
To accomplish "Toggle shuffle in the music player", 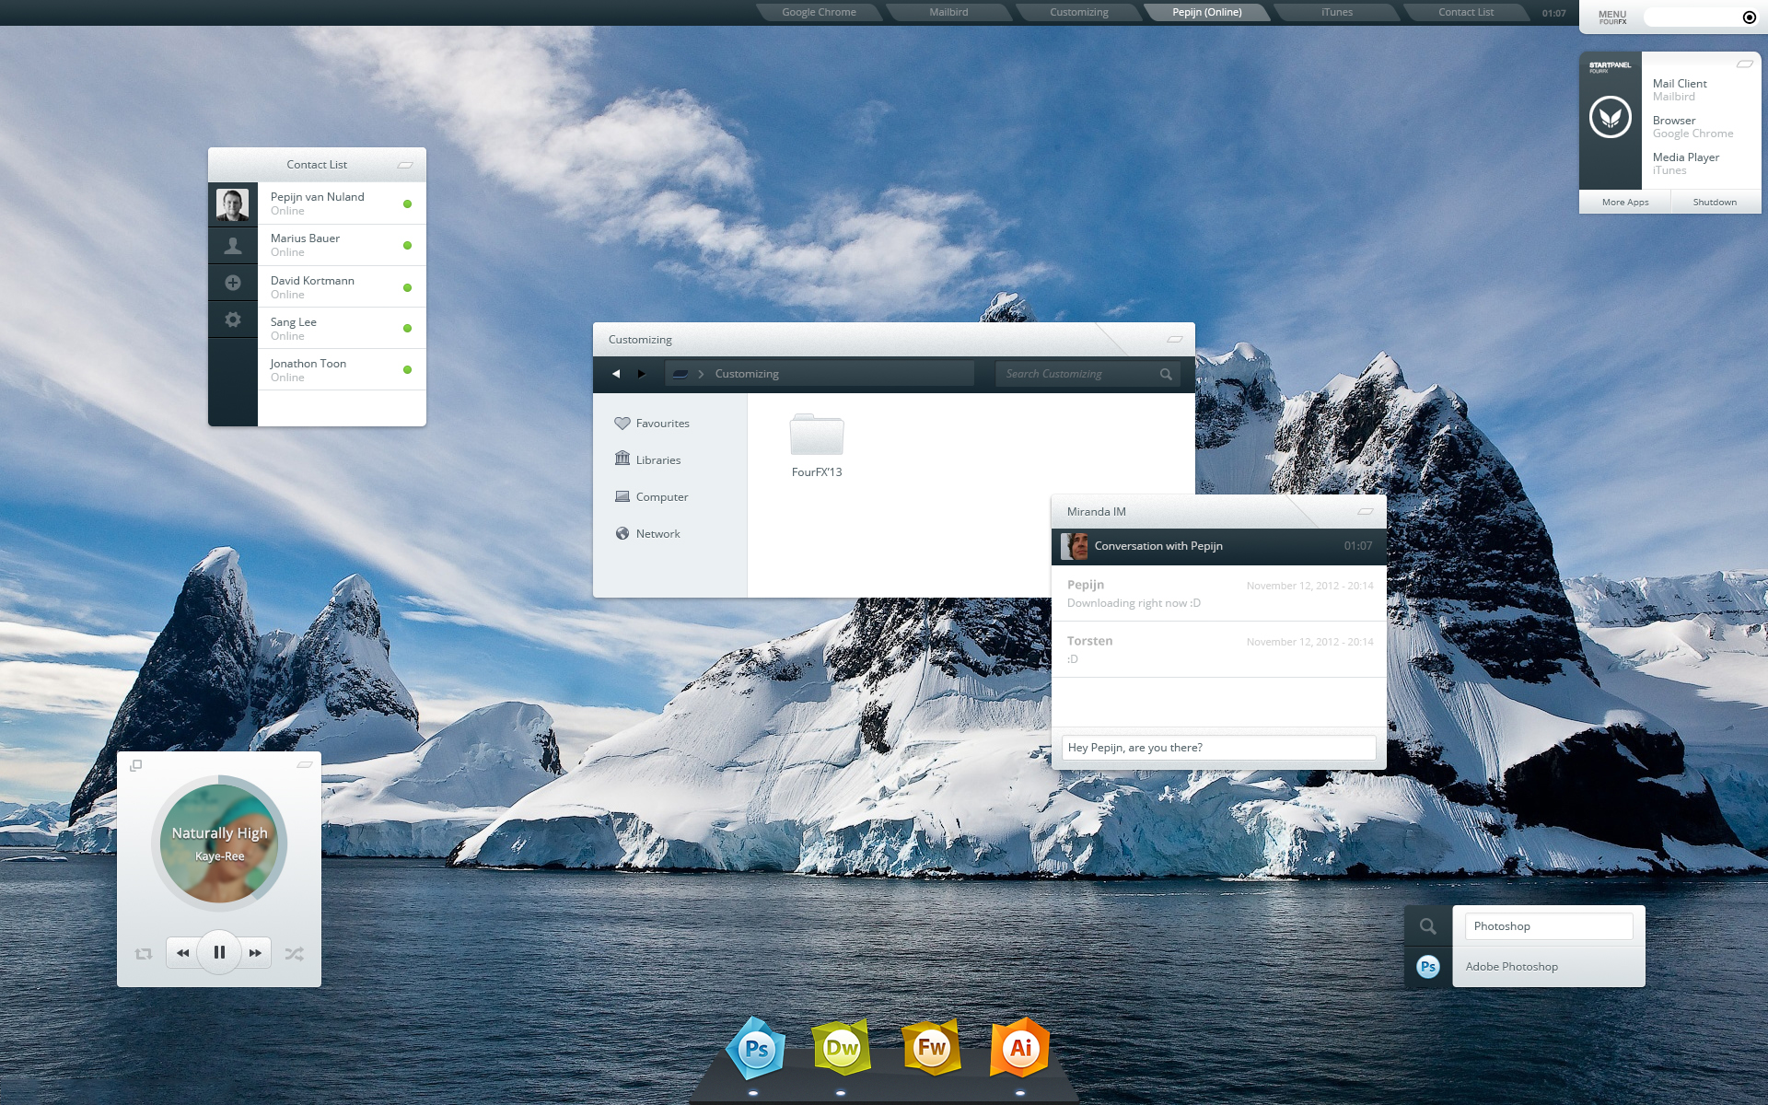I will 294,954.
